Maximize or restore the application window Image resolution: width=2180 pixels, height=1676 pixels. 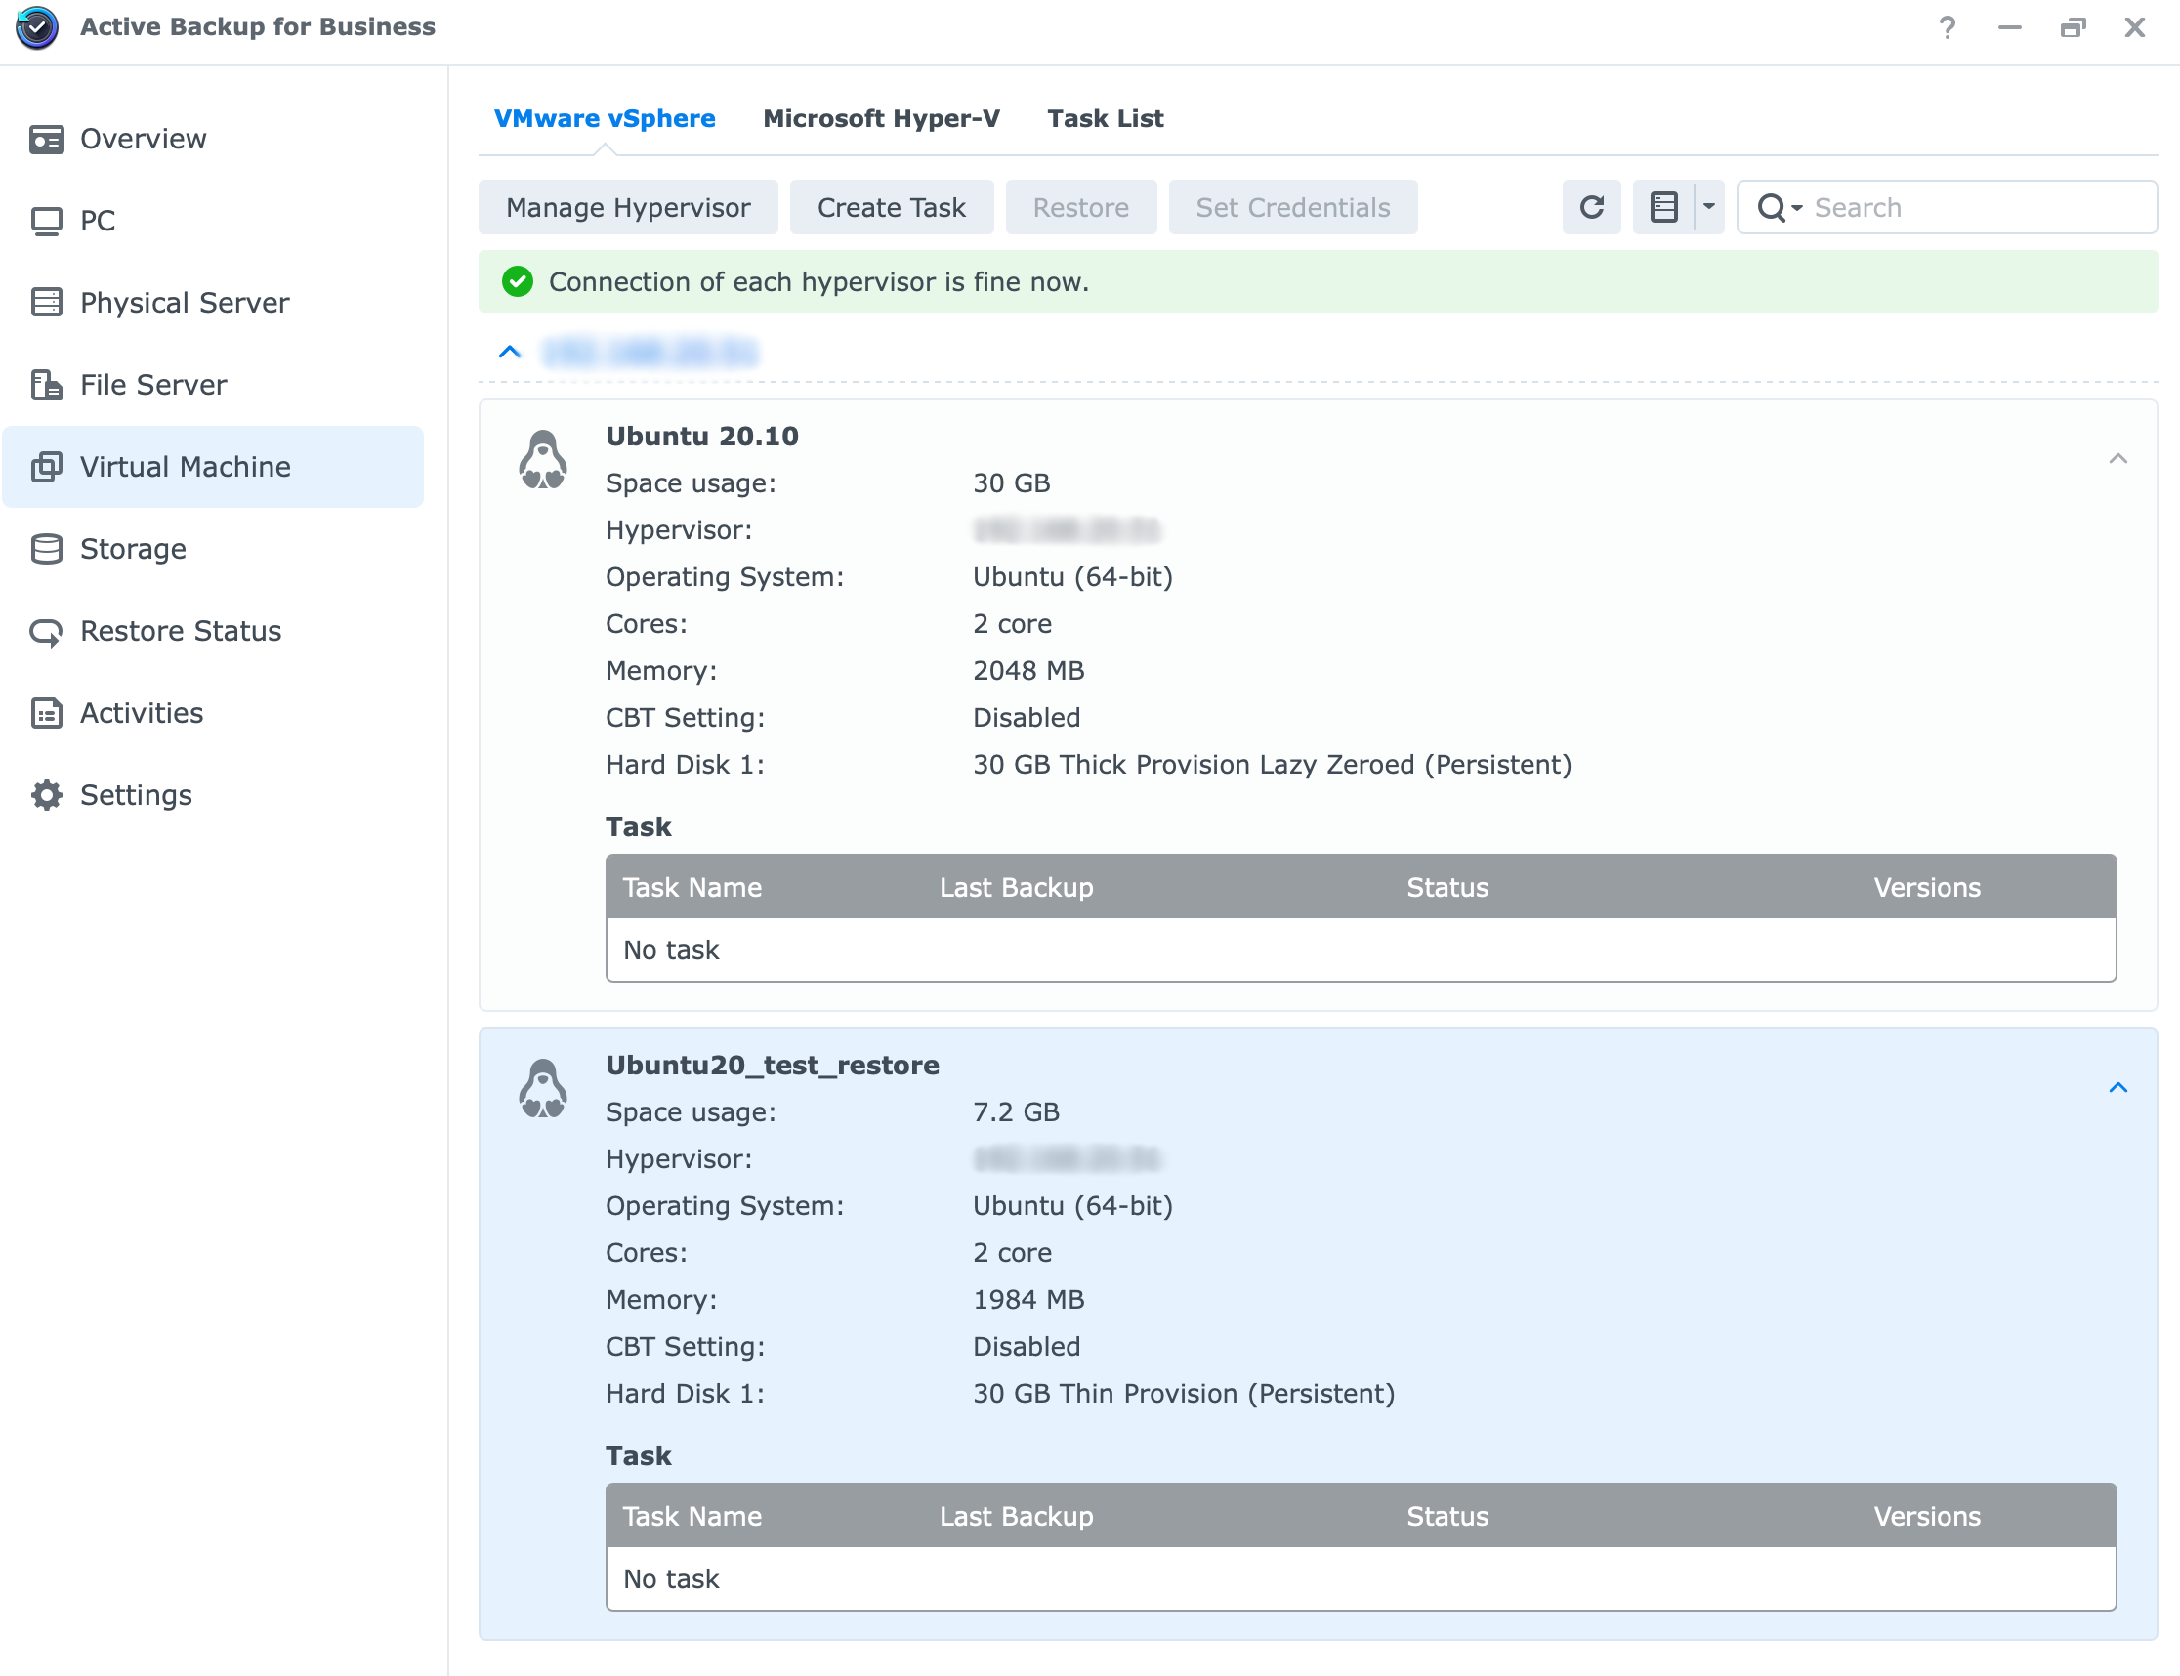click(x=2073, y=28)
